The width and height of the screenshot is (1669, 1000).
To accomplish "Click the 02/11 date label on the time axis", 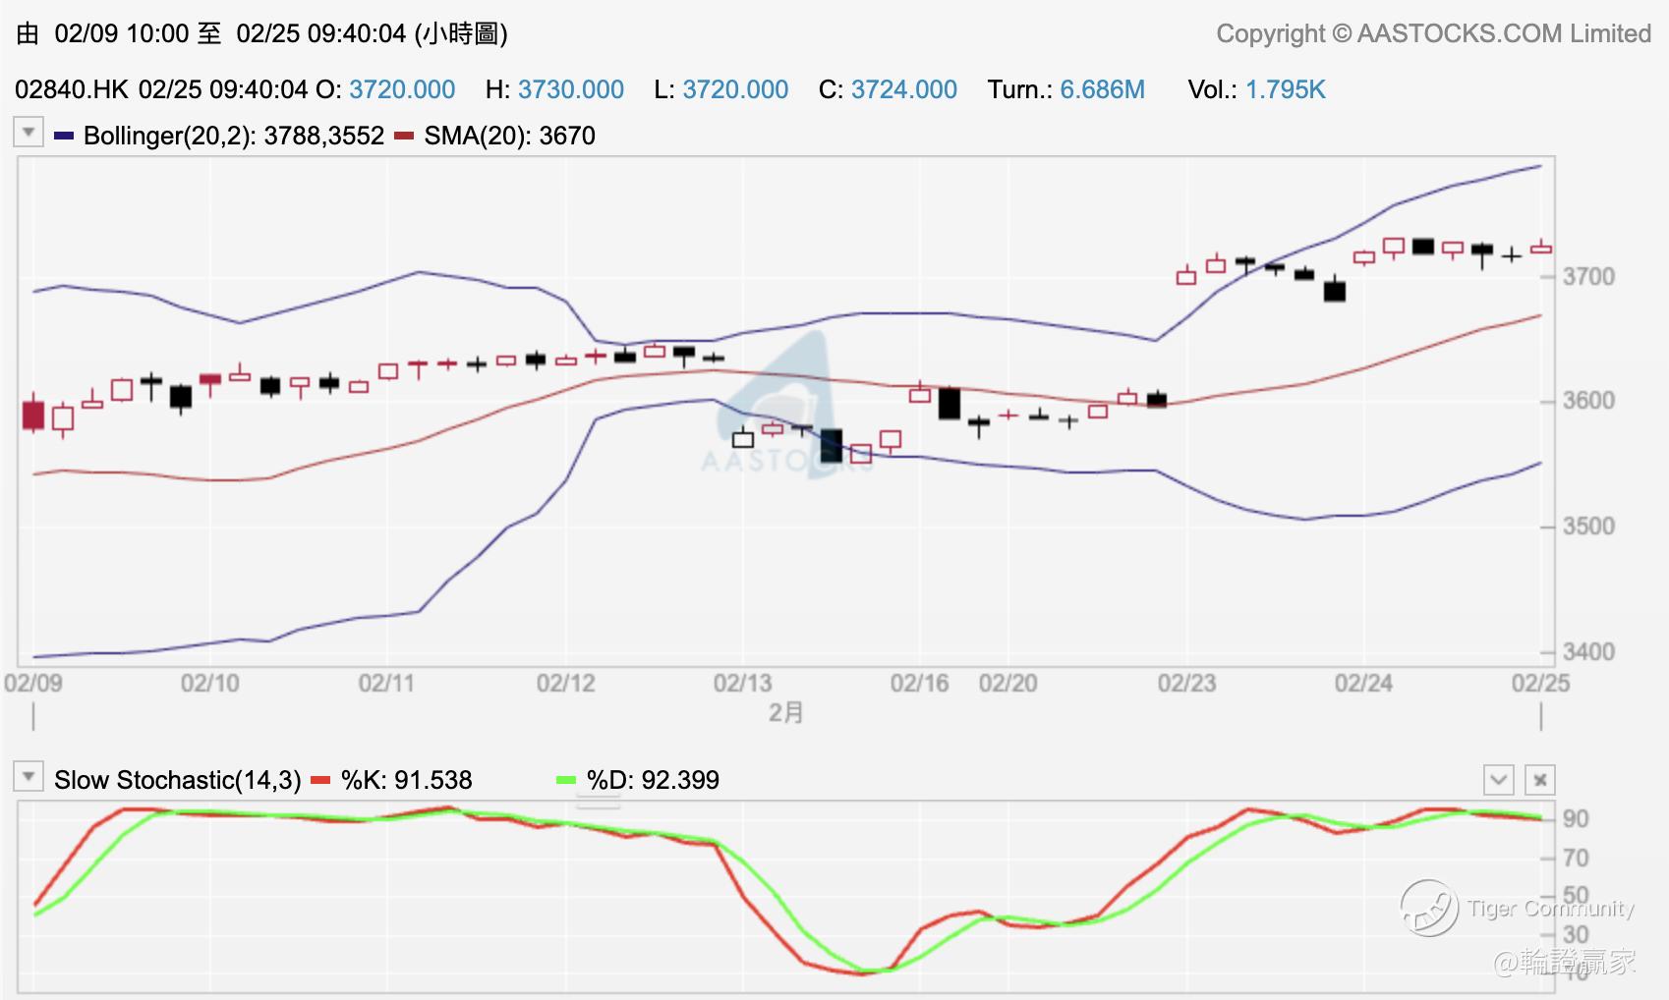I will tap(387, 683).
